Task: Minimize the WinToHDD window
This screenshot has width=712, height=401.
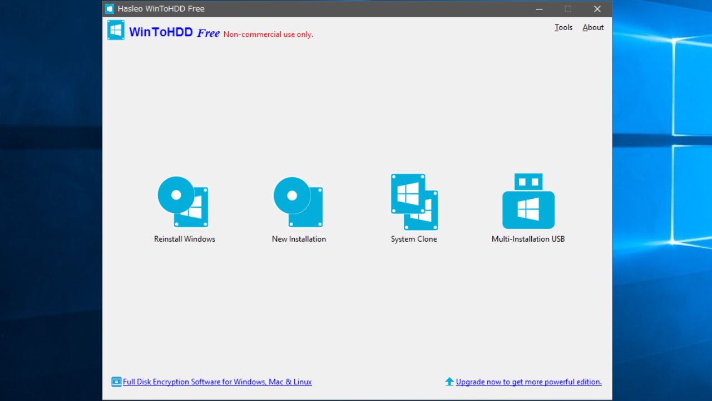Action: (x=539, y=9)
